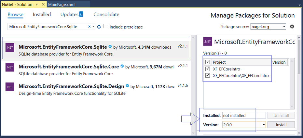Toggle the select-all Project header checkbox
Image resolution: width=303 pixels, height=138 pixels.
point(208,62)
